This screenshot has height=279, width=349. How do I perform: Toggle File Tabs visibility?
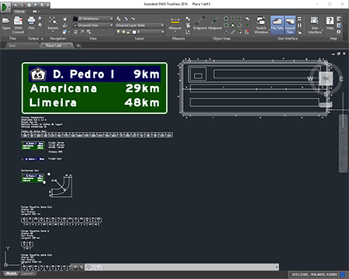click(277, 25)
